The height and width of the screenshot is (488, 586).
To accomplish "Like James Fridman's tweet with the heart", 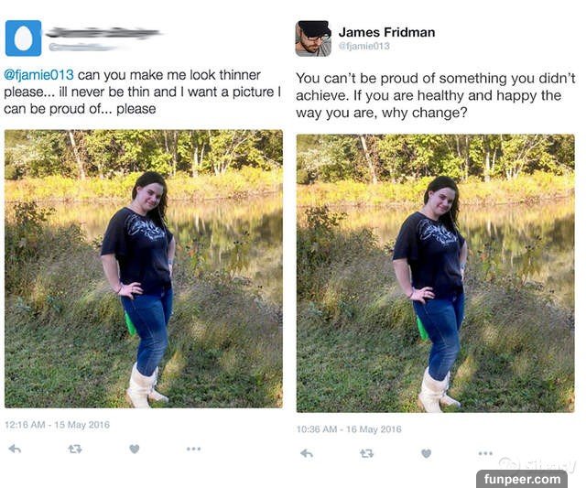I will click(x=426, y=453).
